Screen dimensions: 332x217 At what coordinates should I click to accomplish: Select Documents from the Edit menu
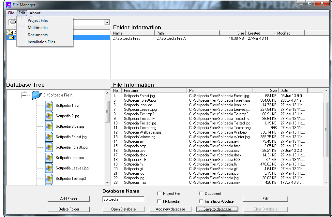(38, 35)
